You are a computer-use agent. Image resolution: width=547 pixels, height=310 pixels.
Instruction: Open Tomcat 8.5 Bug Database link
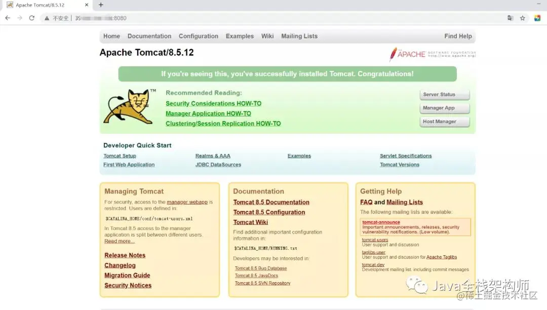[x=261, y=268]
